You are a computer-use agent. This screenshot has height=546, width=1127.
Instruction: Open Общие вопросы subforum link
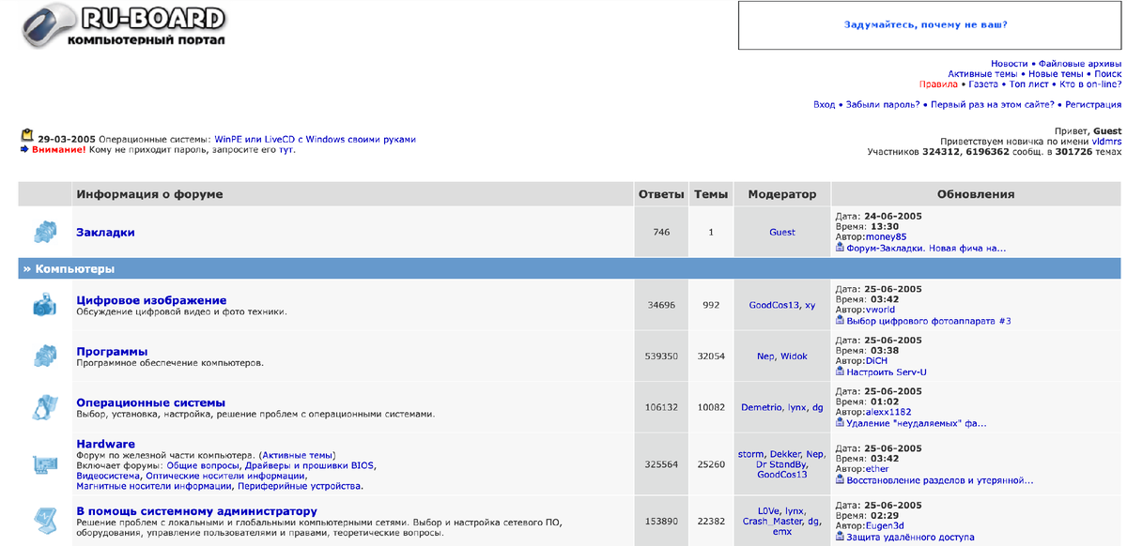coord(203,465)
